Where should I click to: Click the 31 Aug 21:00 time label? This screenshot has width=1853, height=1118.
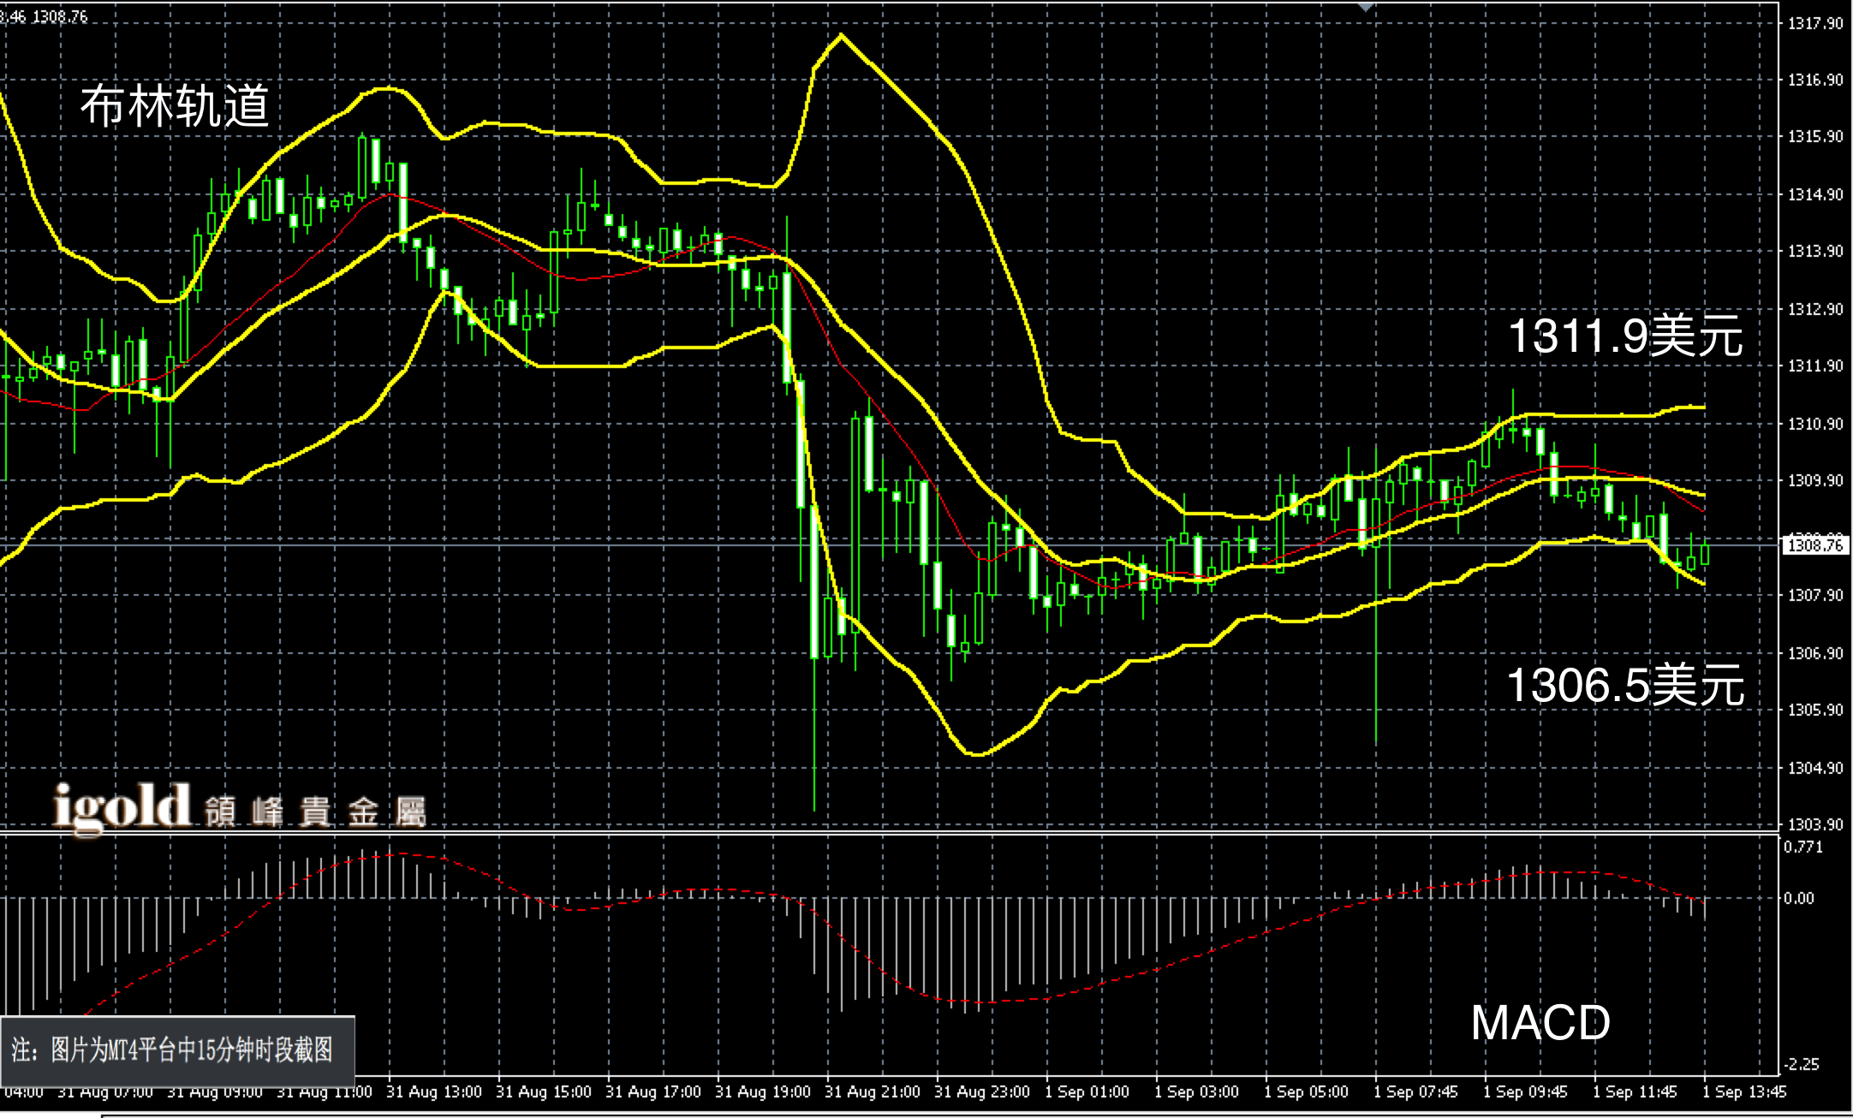(872, 1092)
